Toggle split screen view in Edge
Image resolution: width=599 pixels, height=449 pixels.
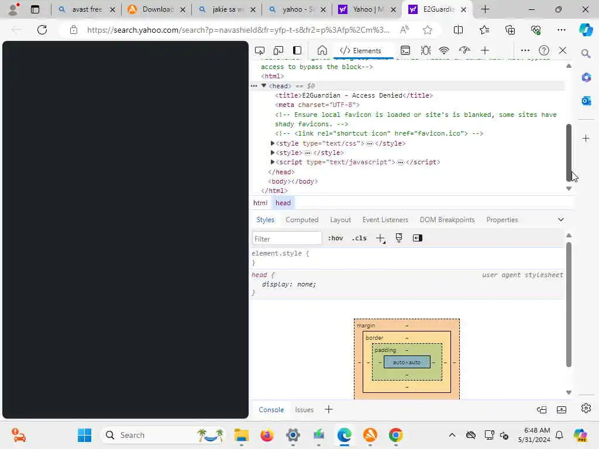[458, 30]
